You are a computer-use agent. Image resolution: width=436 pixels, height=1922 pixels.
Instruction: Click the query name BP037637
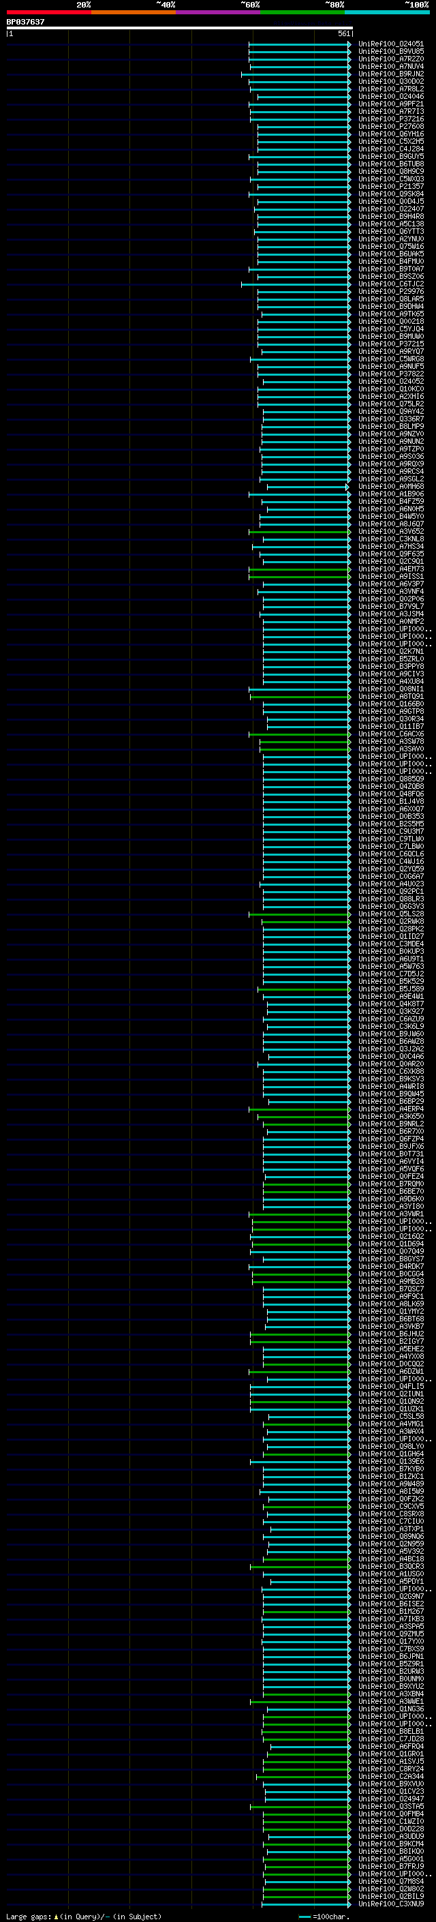tap(25, 22)
